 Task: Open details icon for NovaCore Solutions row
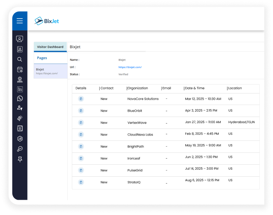(x=81, y=99)
